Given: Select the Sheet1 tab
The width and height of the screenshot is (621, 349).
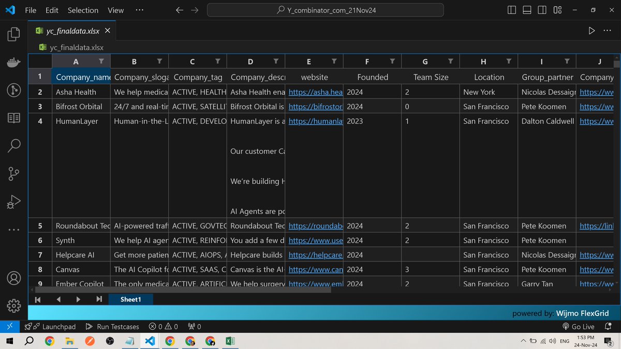Looking at the screenshot, I should point(130,299).
